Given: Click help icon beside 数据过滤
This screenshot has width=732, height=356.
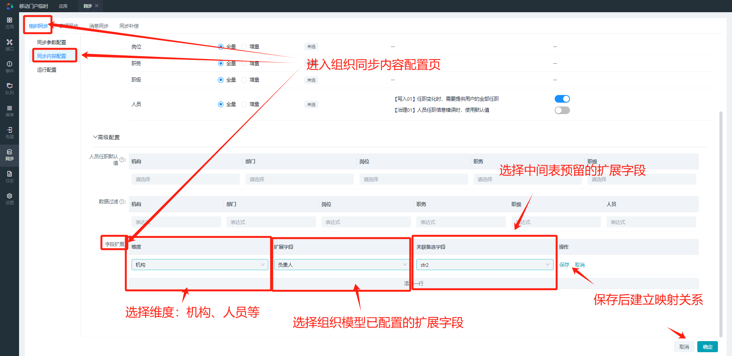Looking at the screenshot, I should tap(122, 201).
